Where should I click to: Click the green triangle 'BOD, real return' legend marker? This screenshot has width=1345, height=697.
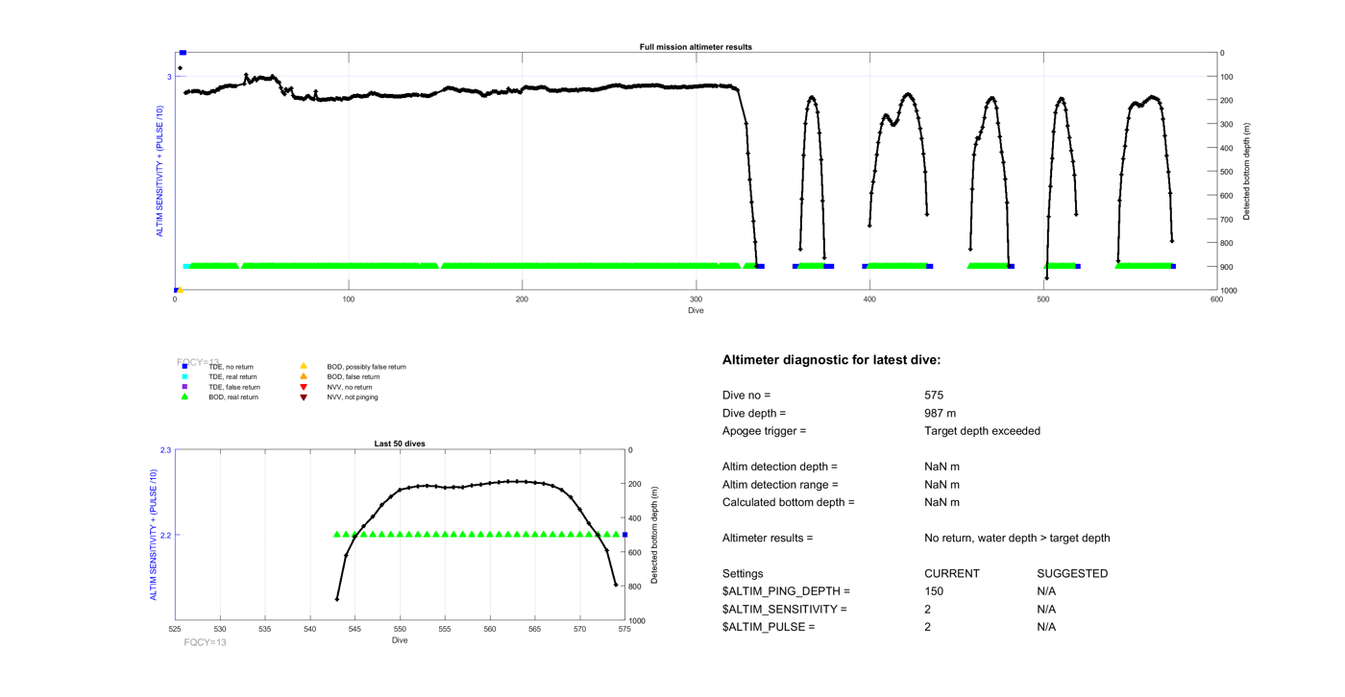tap(184, 397)
